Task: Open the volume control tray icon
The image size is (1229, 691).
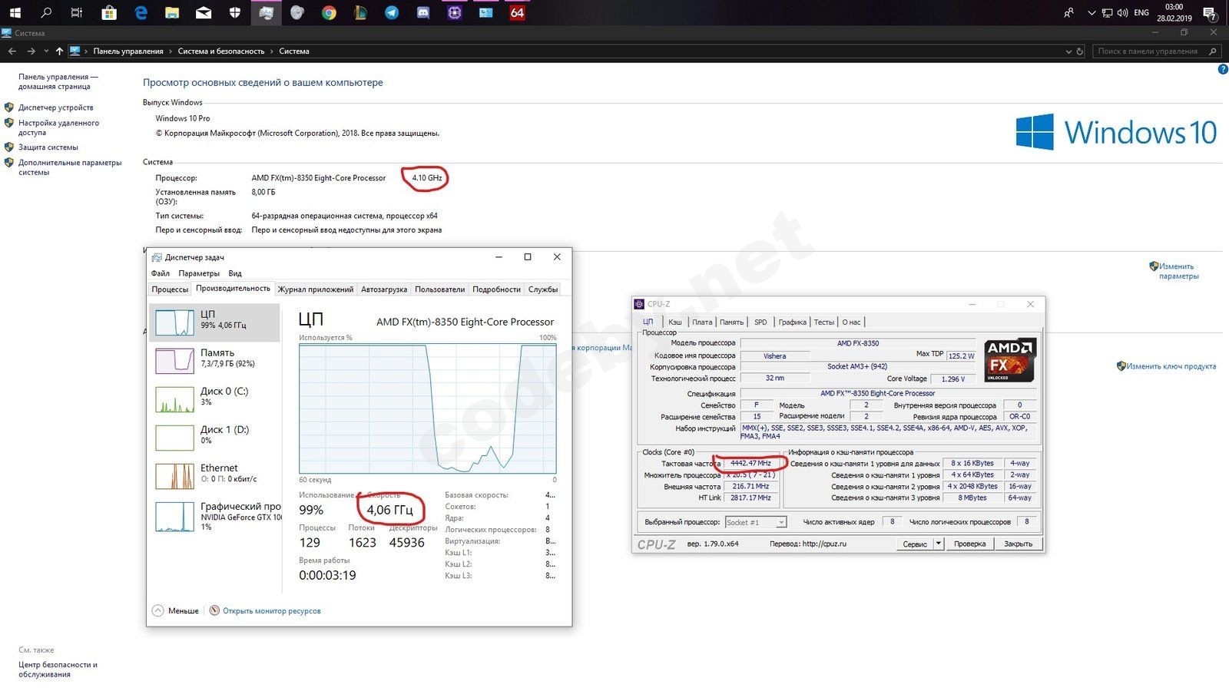Action: click(1123, 12)
